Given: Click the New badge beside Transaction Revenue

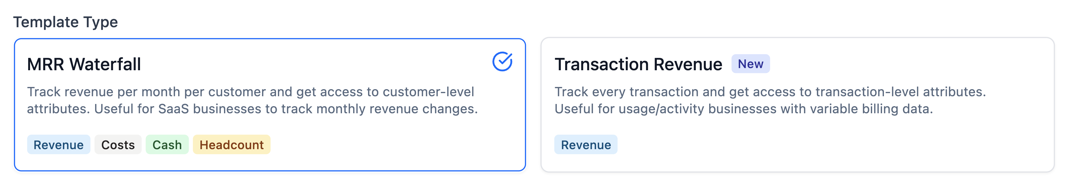Looking at the screenshot, I should (750, 64).
